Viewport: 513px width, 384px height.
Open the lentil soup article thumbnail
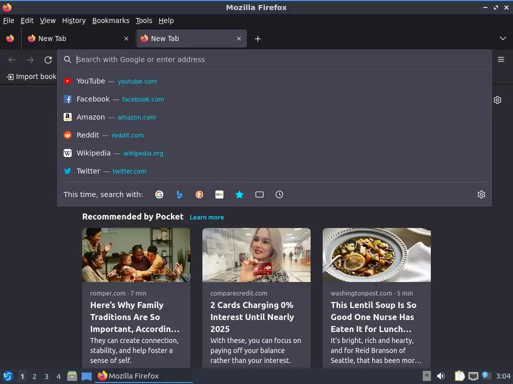point(377,255)
